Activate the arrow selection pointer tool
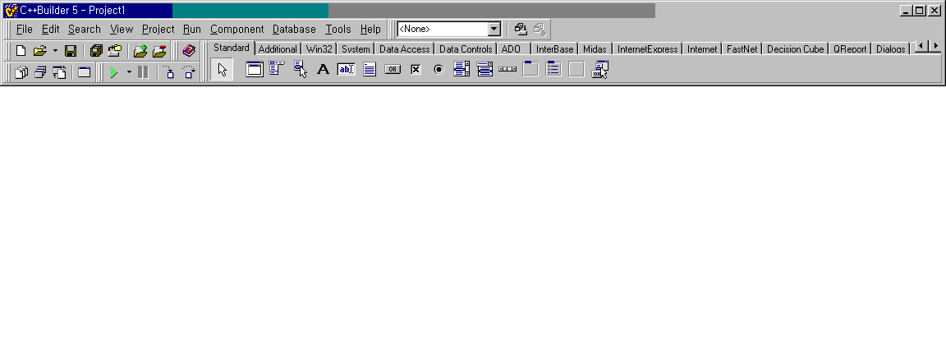This screenshot has width=946, height=355. click(x=222, y=70)
